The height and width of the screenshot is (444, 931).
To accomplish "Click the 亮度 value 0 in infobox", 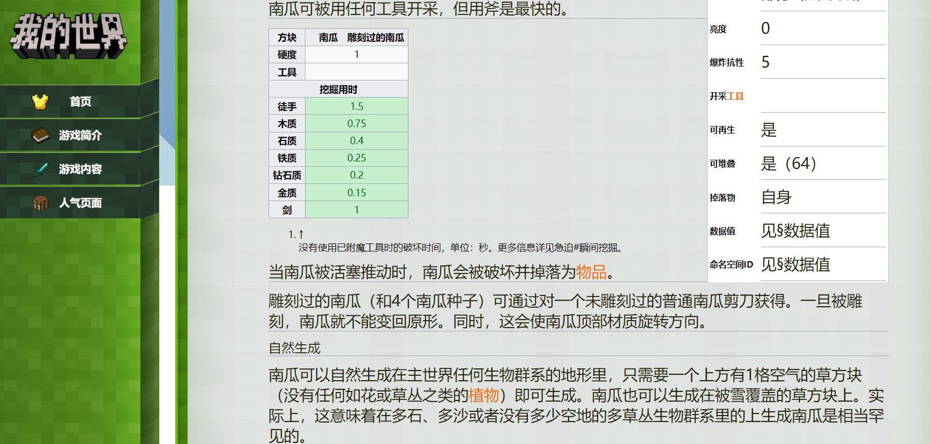I will pos(765,28).
